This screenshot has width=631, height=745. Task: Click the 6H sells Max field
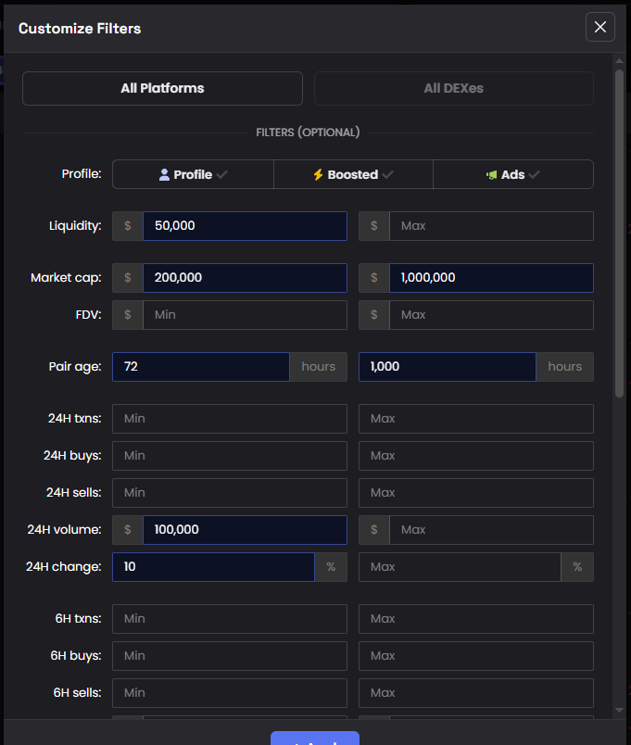[x=476, y=693]
